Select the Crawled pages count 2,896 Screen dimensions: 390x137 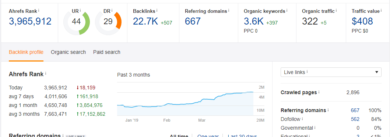pos(353,92)
